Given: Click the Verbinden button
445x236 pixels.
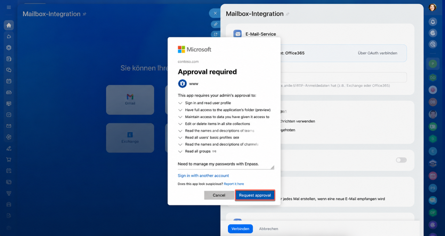Looking at the screenshot, I should (x=240, y=229).
